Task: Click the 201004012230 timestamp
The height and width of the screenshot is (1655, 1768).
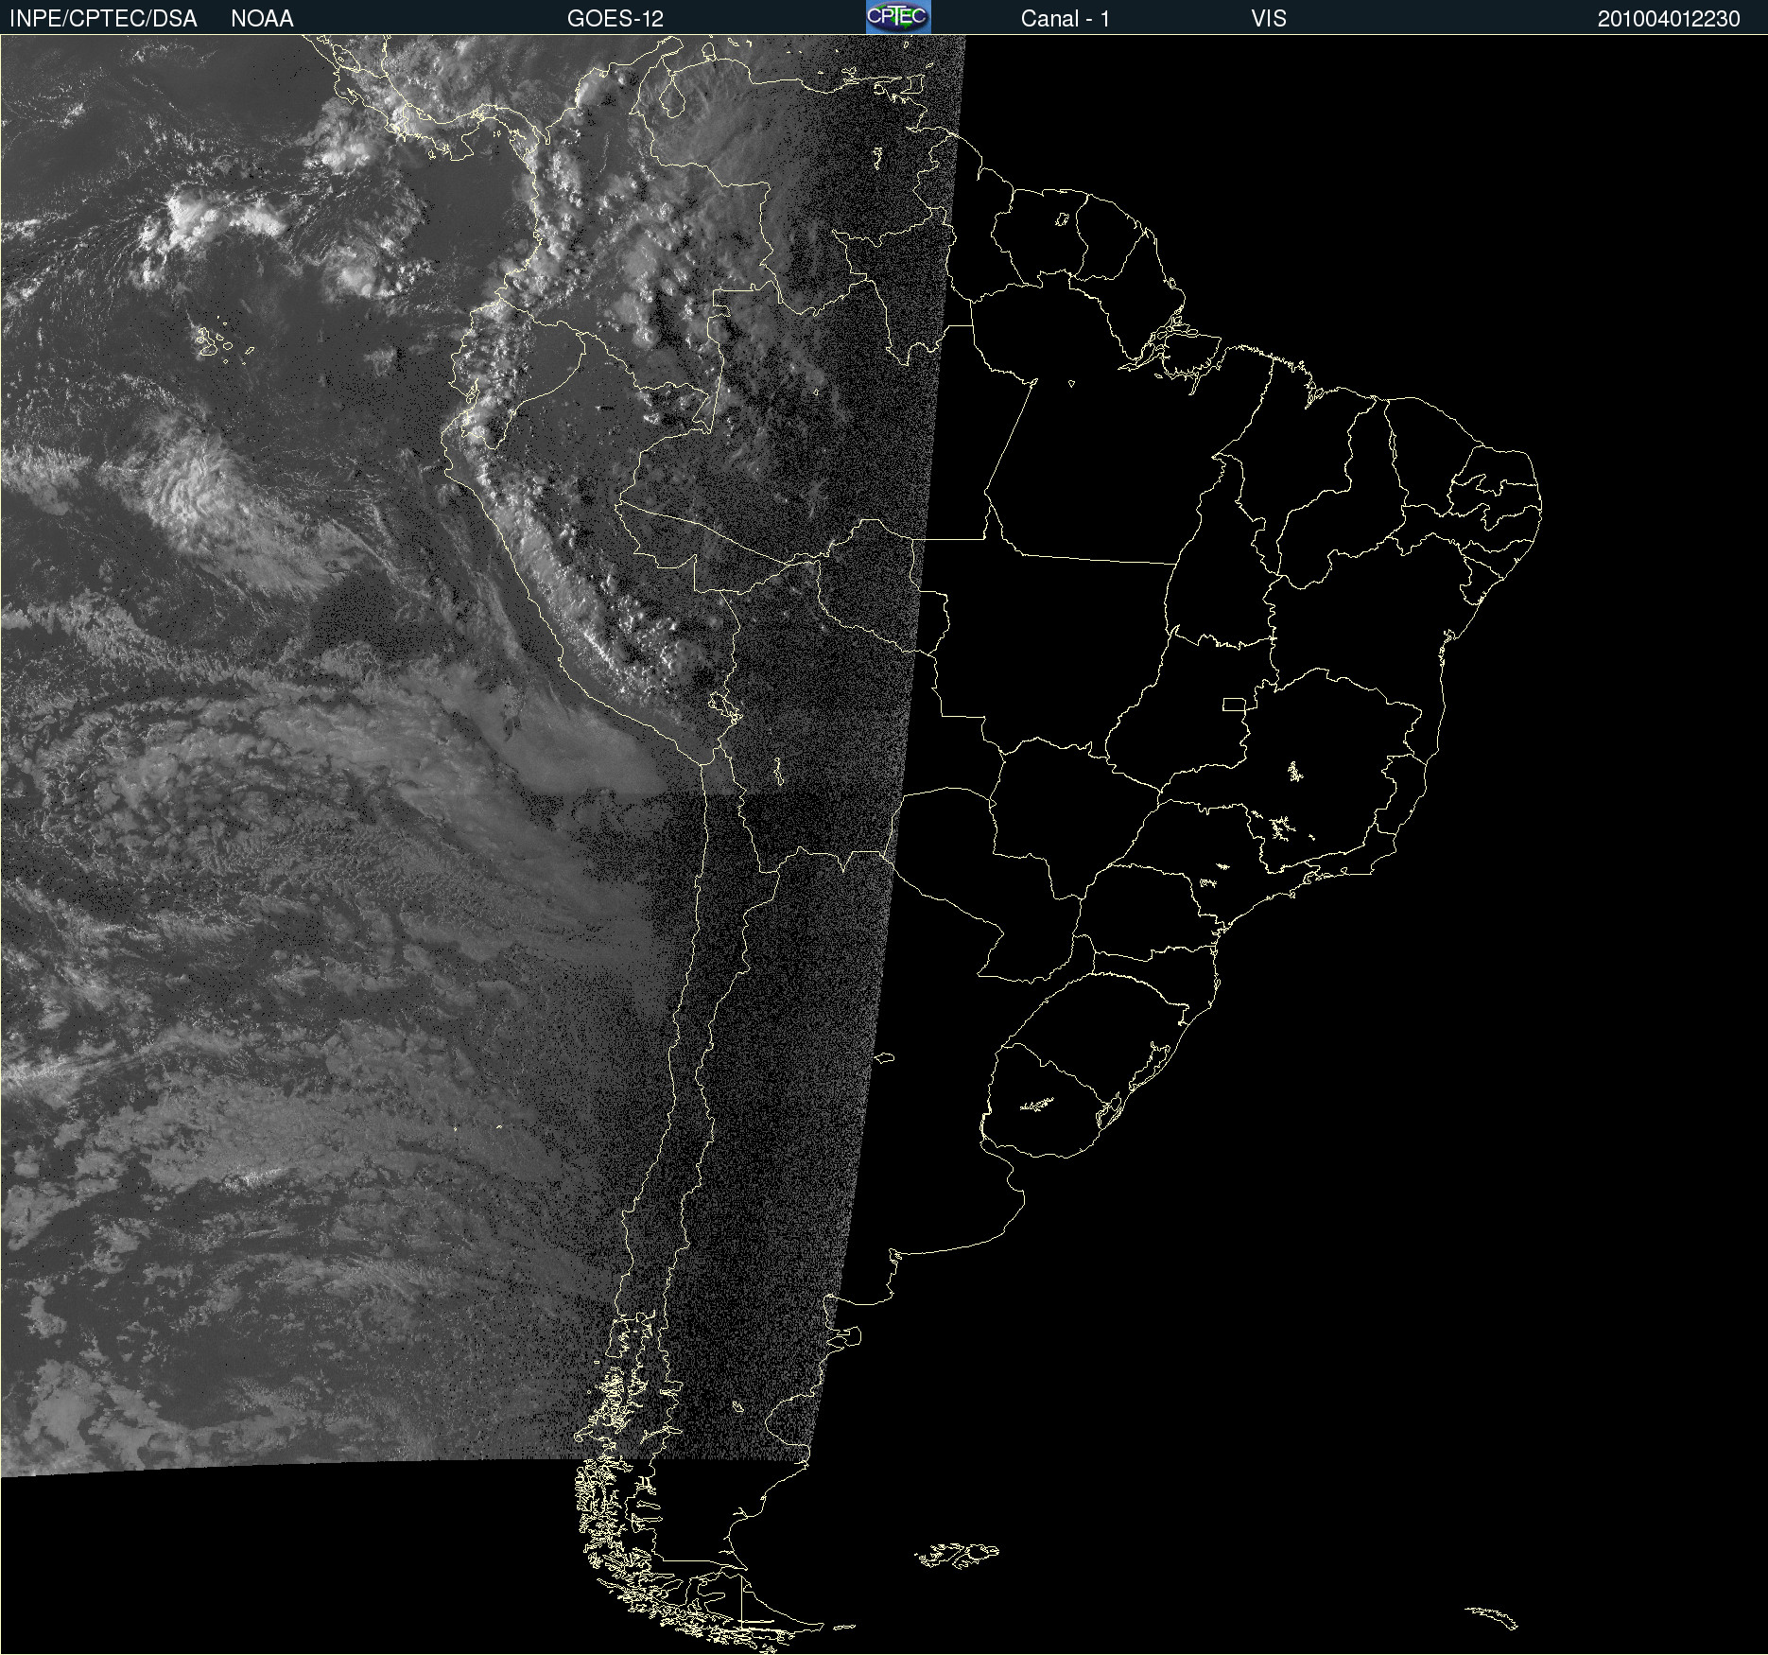Action: (x=1669, y=18)
